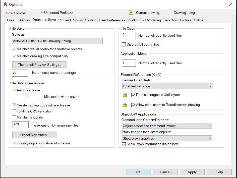The height and width of the screenshot is (178, 237).
Task: Toggle Create backup copy with each save
Action: pos(14,105)
